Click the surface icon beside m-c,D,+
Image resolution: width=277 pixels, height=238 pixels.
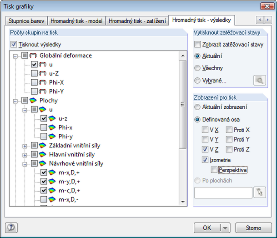[x=52, y=191]
